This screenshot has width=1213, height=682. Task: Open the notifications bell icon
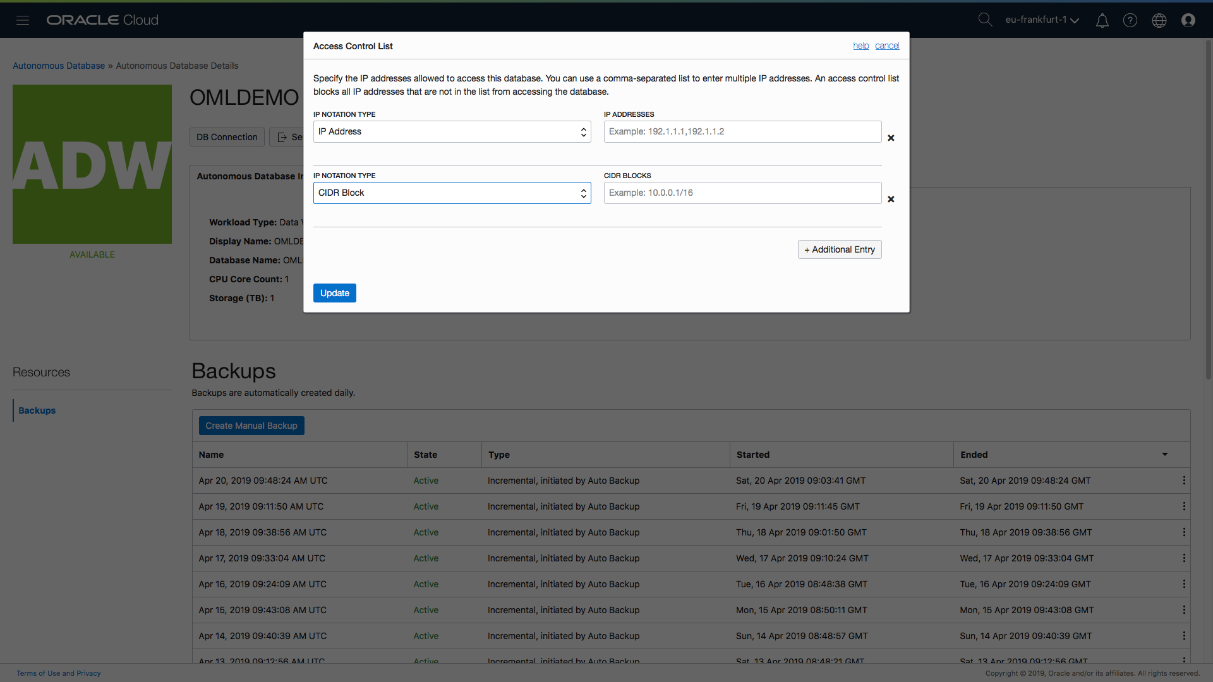coord(1102,21)
